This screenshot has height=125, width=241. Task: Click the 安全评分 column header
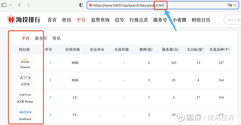point(97,49)
